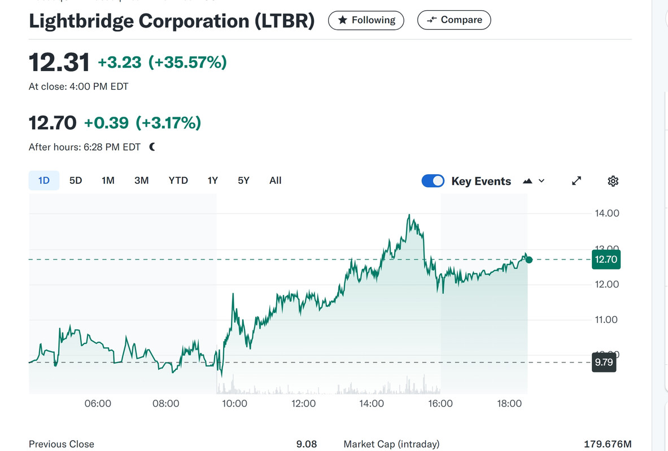Click the closing price 12.31
668x451 pixels.
tap(59, 62)
